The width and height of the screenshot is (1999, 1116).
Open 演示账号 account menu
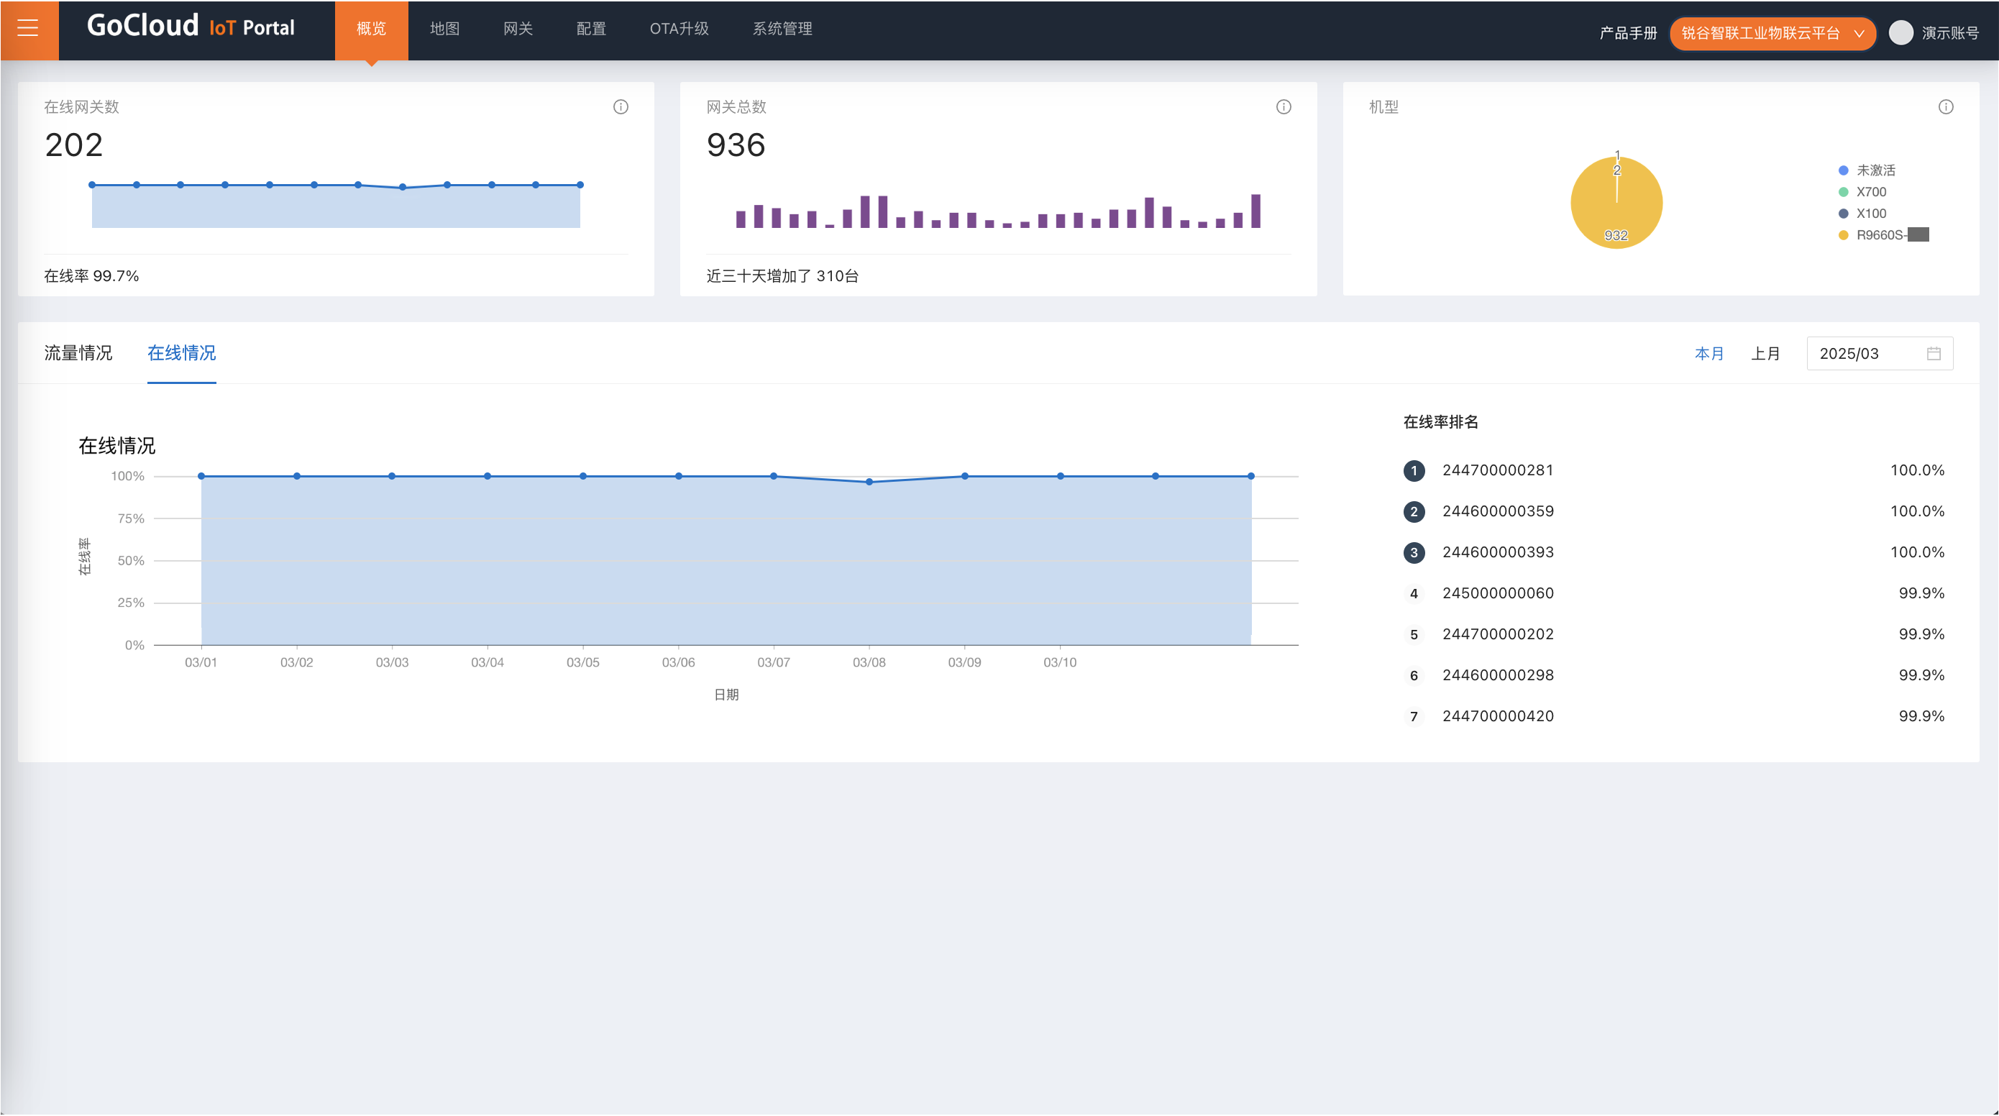click(x=1949, y=32)
